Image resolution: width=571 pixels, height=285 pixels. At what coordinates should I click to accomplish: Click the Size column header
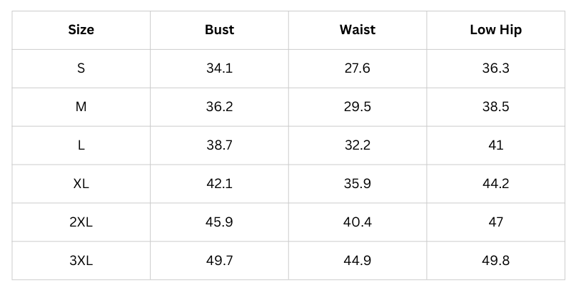click(x=81, y=30)
